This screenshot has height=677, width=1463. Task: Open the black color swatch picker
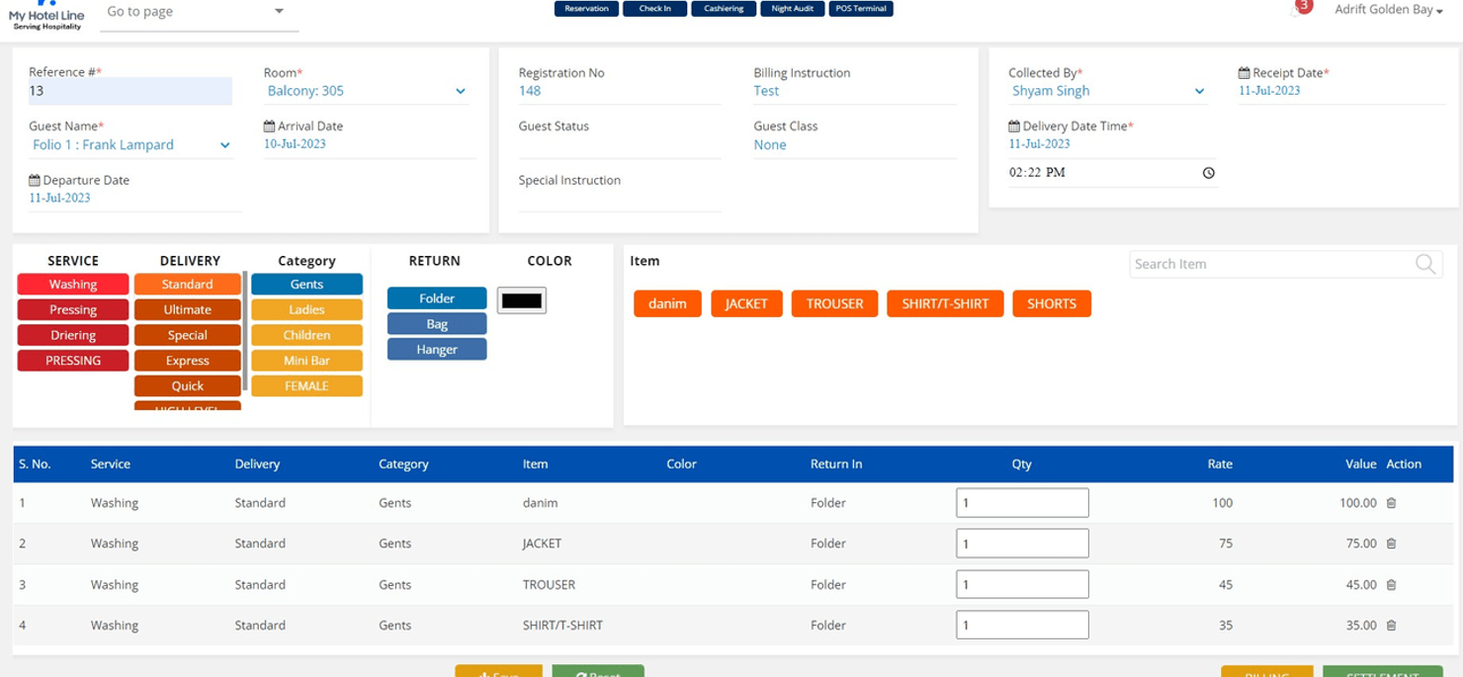pos(521,300)
